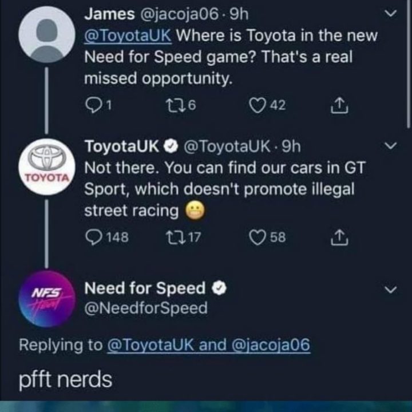Open Need for Speed tweet options chevron

(391, 290)
